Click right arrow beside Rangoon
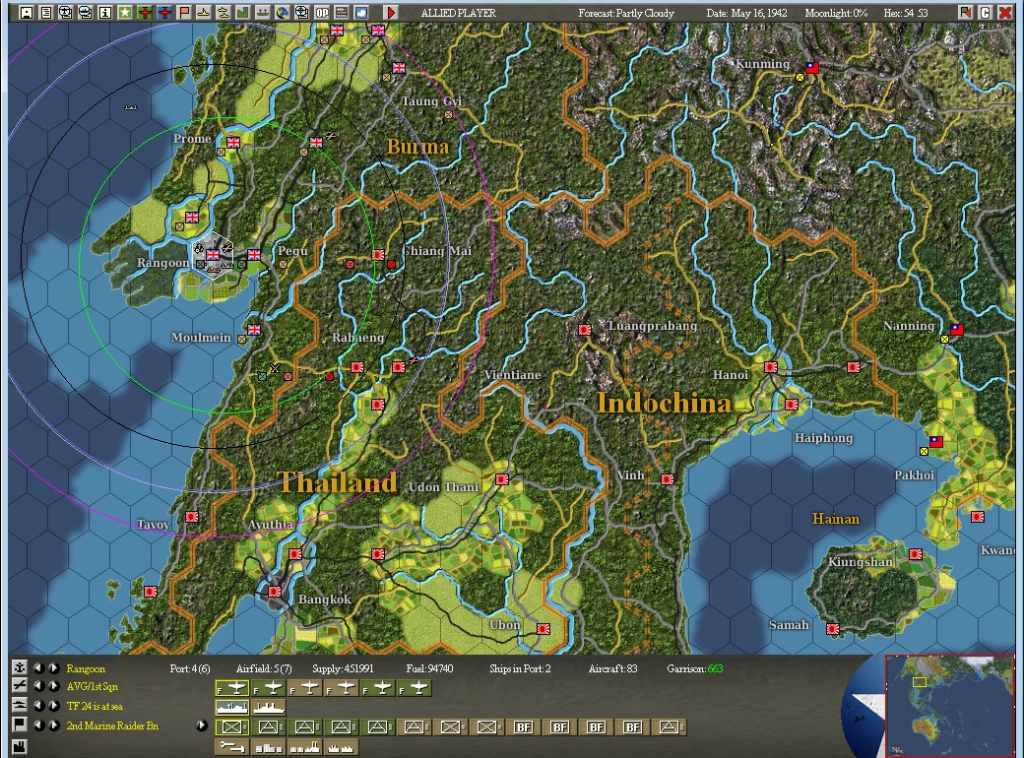The image size is (1024, 758). tap(54, 667)
